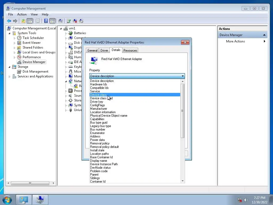Open the File menu
Viewport: 273px width, 205px height.
(11, 14)
